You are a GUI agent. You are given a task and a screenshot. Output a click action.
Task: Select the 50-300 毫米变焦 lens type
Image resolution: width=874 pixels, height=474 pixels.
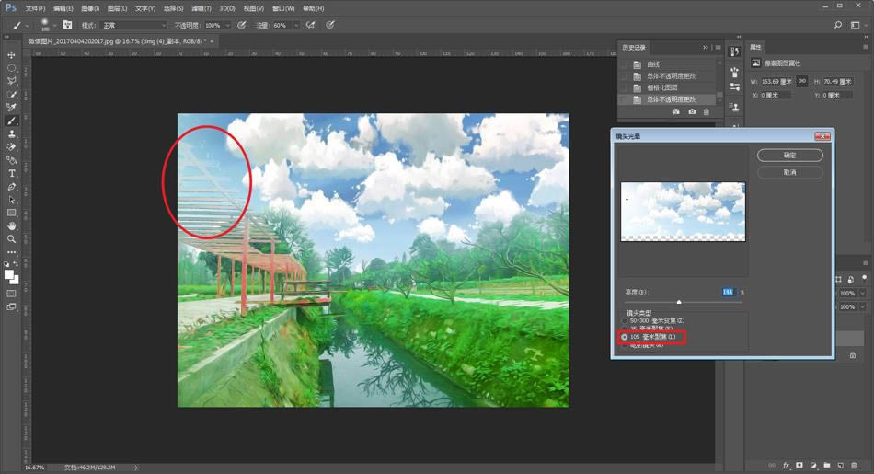pos(626,319)
